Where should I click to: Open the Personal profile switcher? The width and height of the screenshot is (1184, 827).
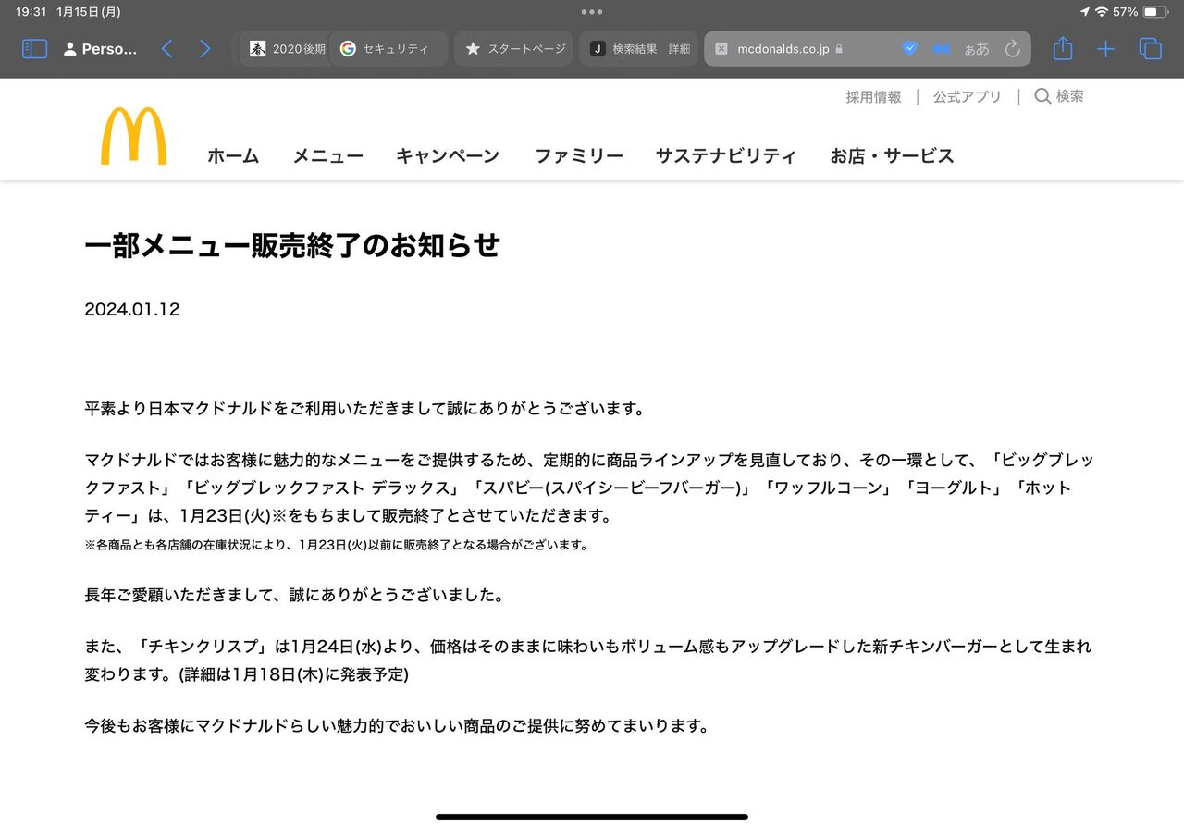(x=100, y=49)
